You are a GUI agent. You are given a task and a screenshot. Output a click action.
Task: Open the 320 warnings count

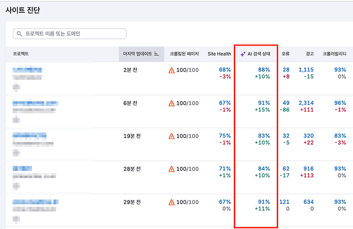point(308,136)
